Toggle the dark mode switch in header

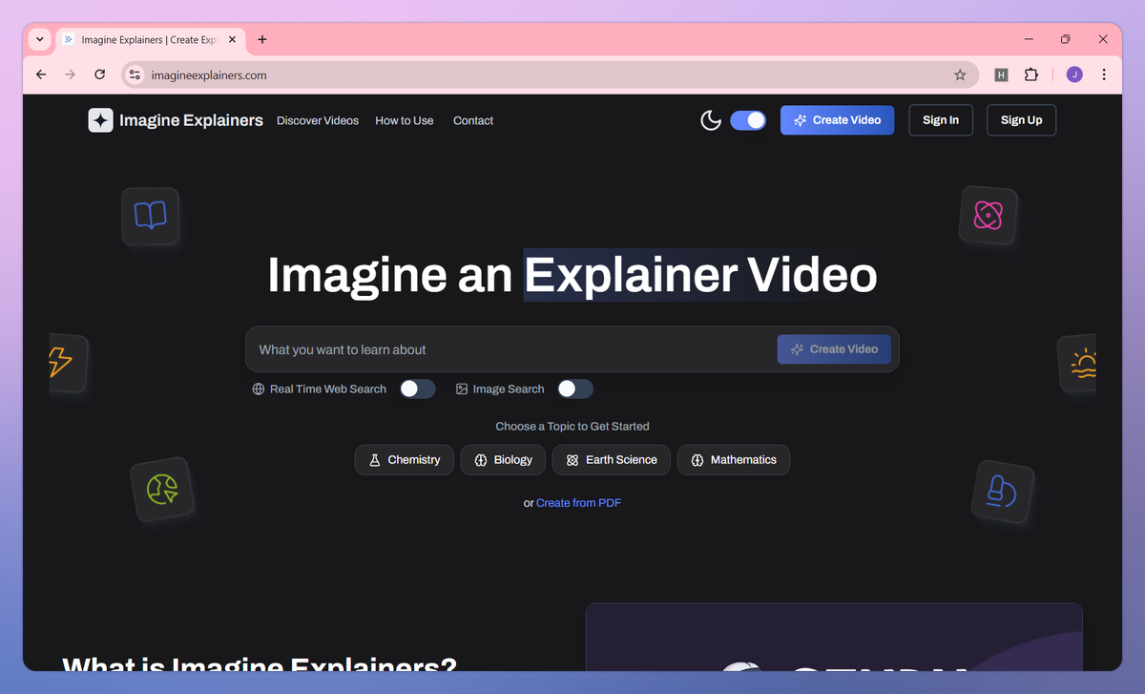point(748,120)
